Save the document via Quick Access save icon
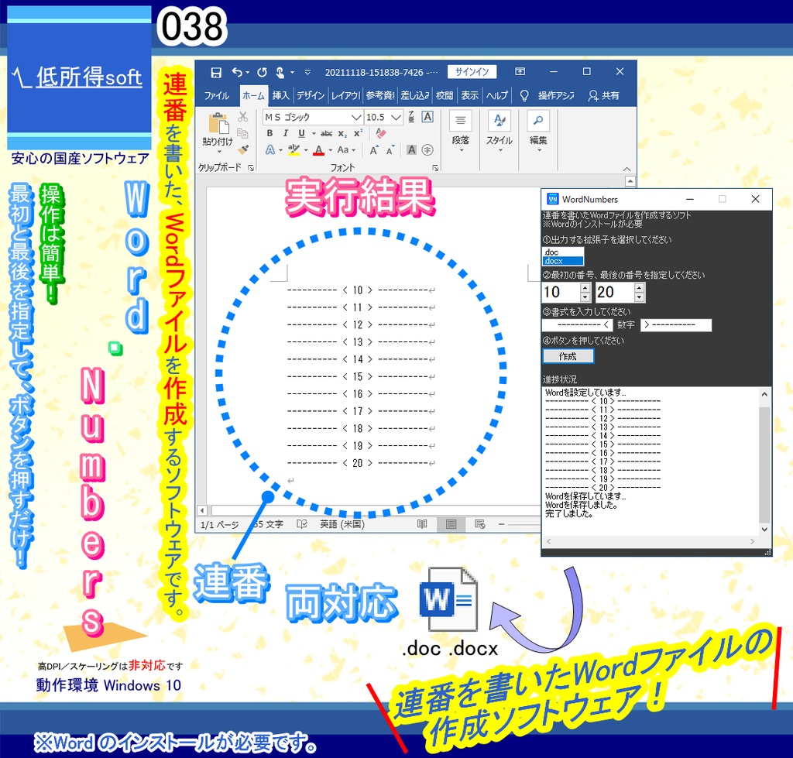The width and height of the screenshot is (793, 758). 216,72
